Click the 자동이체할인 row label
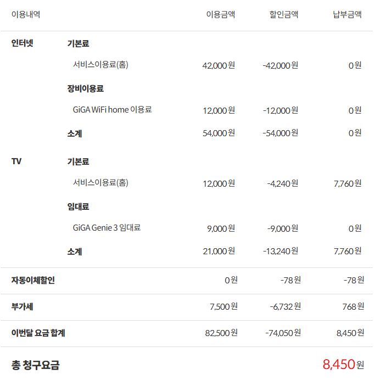The image size is (375, 380). (33, 280)
